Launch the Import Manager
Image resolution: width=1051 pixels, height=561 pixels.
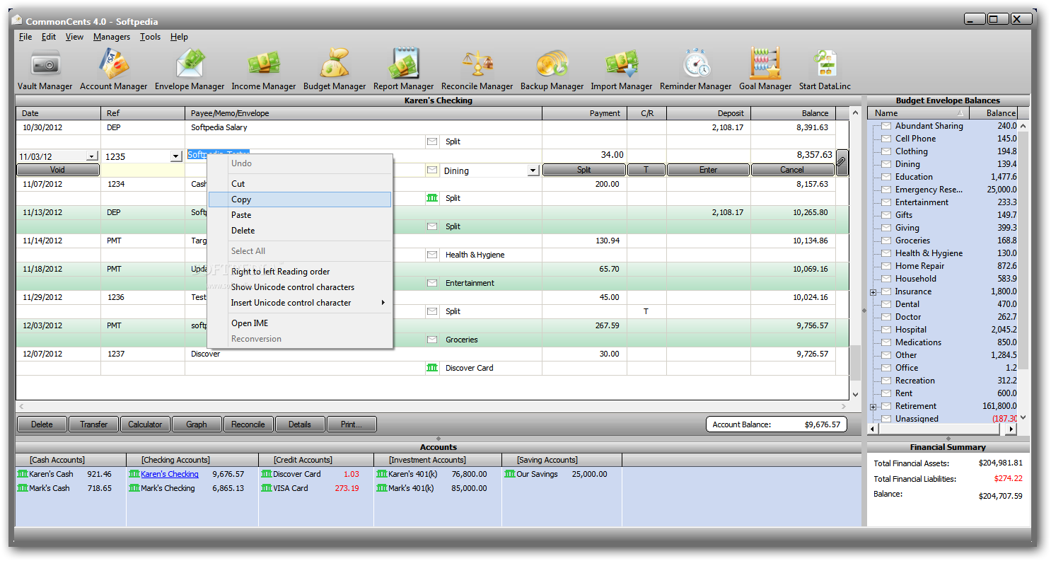point(622,70)
